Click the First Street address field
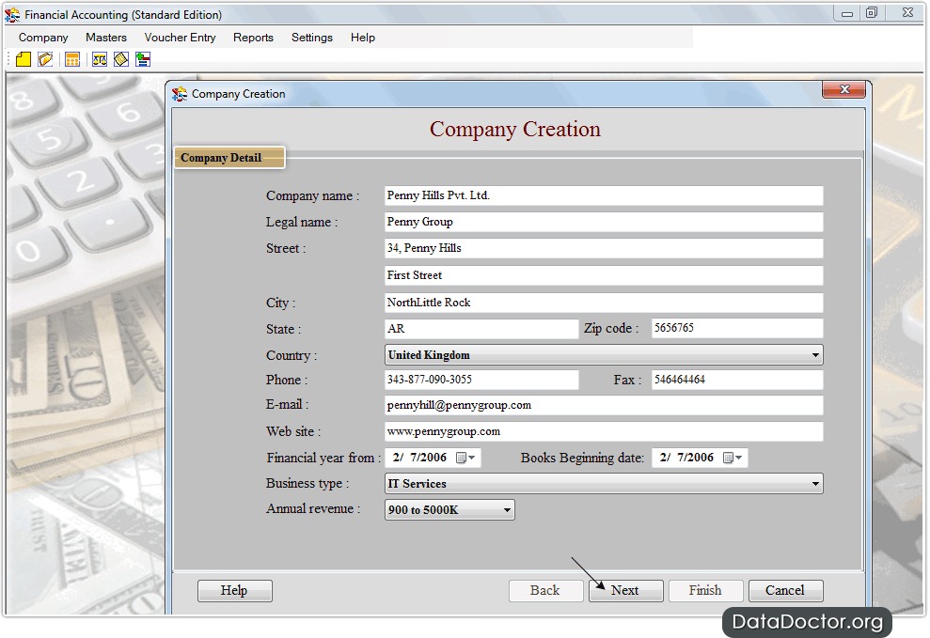The height and width of the screenshot is (638, 930). pos(604,275)
